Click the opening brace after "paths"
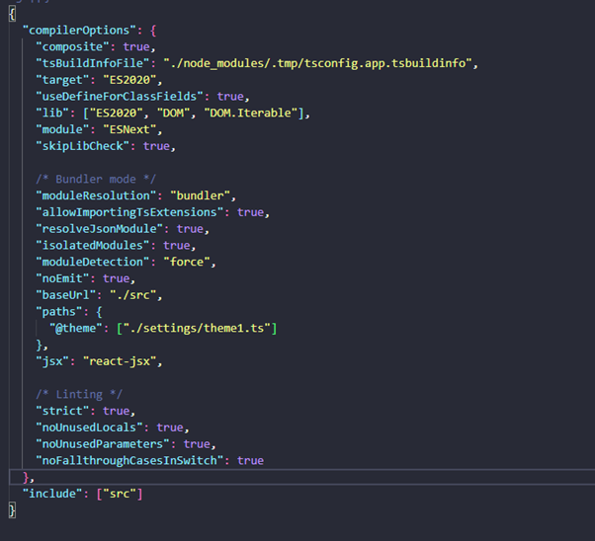 pos(99,312)
